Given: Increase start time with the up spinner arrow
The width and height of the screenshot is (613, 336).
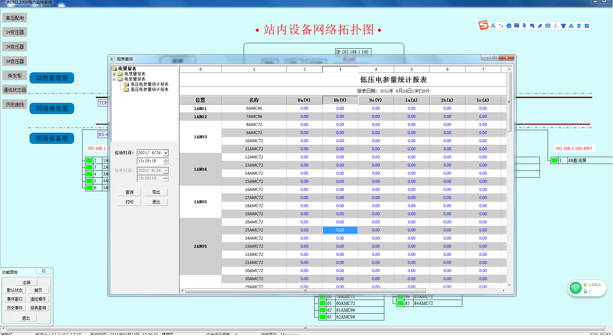Looking at the screenshot, I should point(166,159).
